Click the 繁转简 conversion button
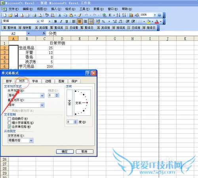The height and width of the screenshot is (178, 198). pyautogui.click(x=10, y=28)
